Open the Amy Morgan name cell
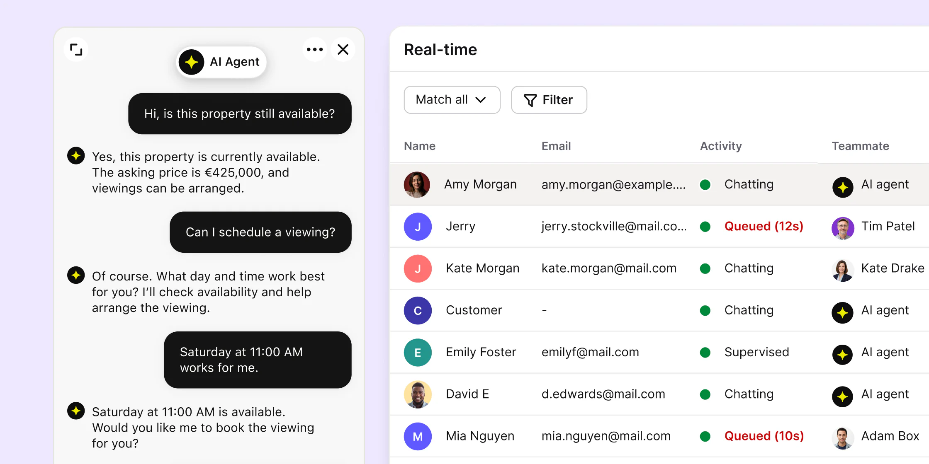 click(480, 184)
